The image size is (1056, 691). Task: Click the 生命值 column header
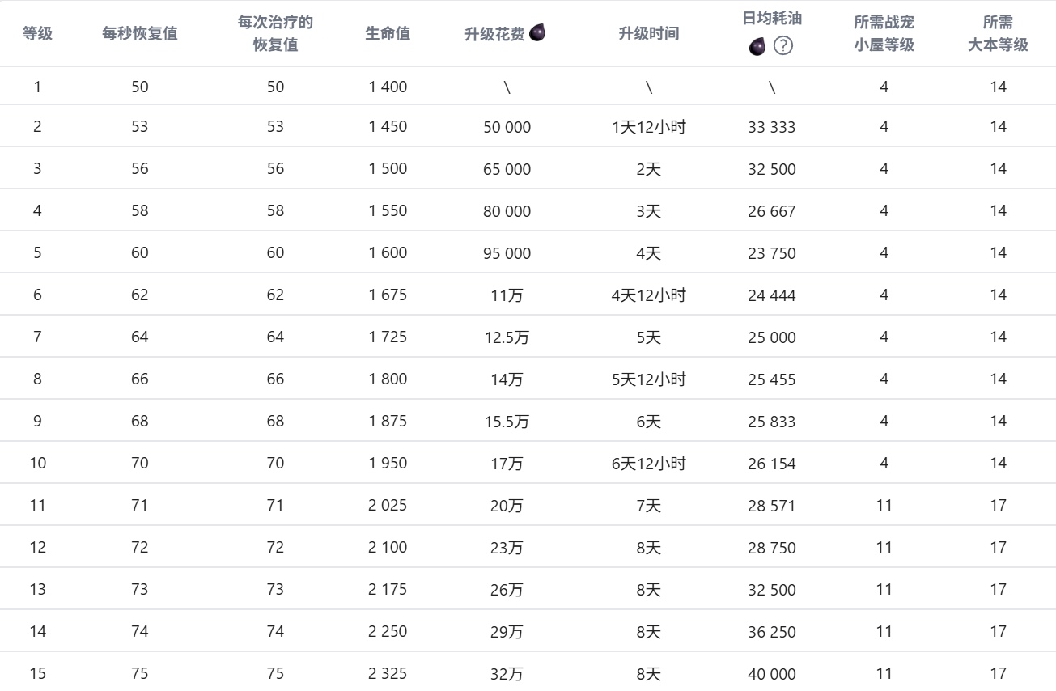pos(388,35)
